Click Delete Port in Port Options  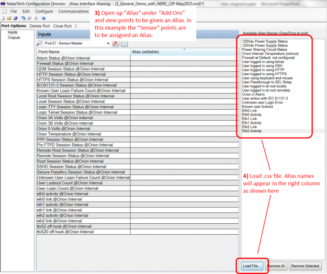pyautogui.click(x=40, y=26)
